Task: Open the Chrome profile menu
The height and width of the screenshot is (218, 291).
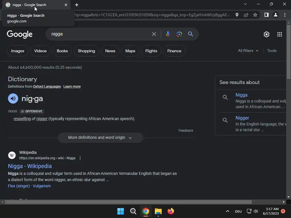Action: pos(276,15)
